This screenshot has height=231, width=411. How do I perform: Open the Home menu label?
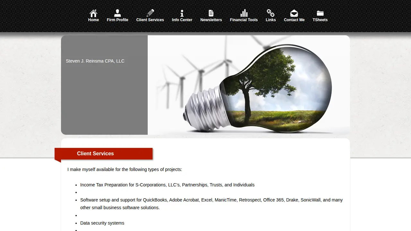tap(93, 20)
